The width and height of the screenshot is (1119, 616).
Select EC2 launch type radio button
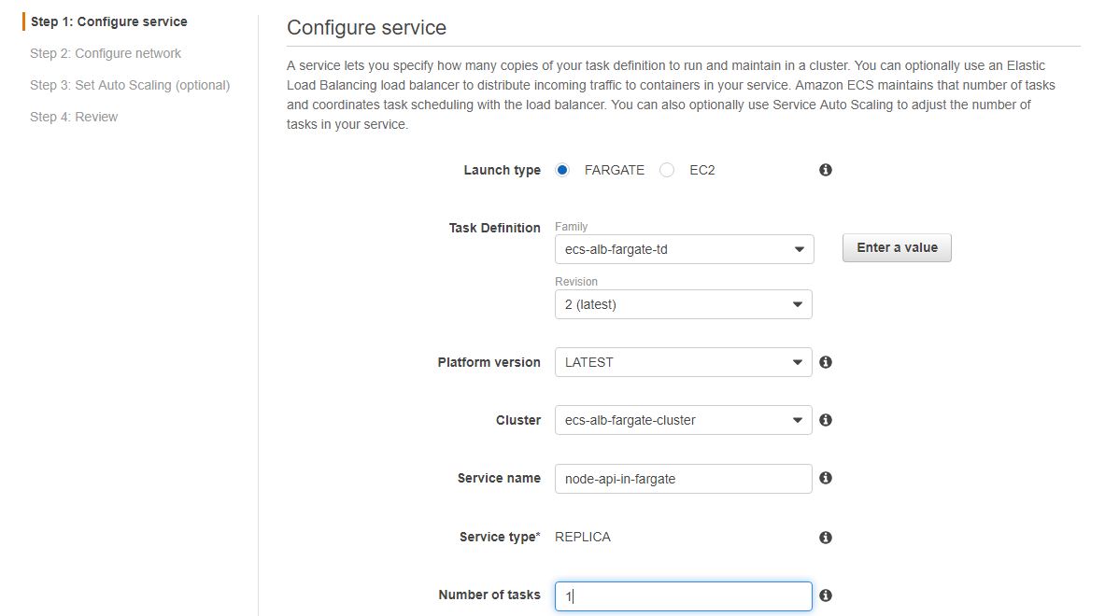coord(667,170)
